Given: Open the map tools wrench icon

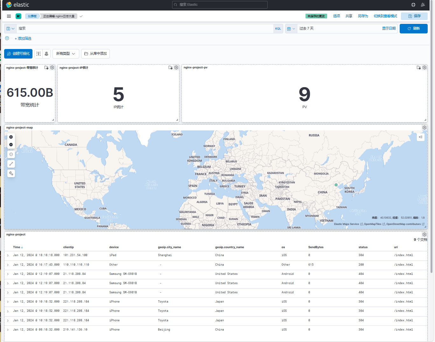Looking at the screenshot, I should [11, 173].
